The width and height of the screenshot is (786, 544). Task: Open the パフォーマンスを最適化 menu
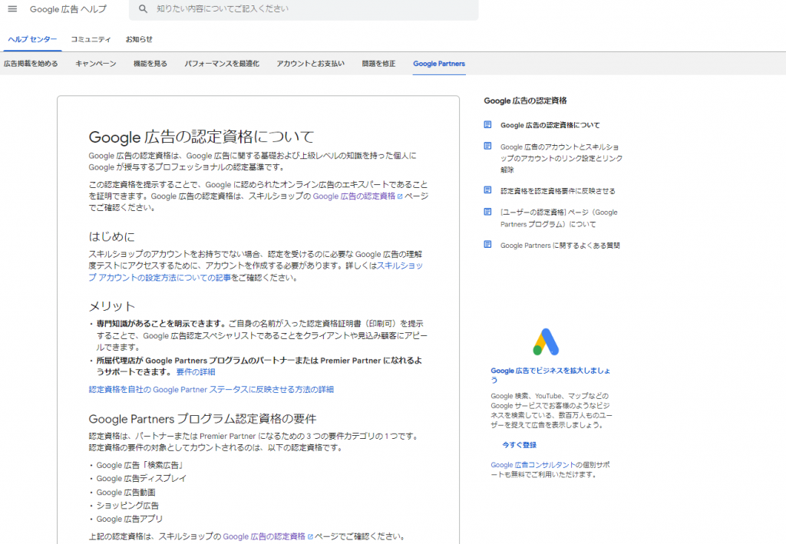click(x=222, y=64)
